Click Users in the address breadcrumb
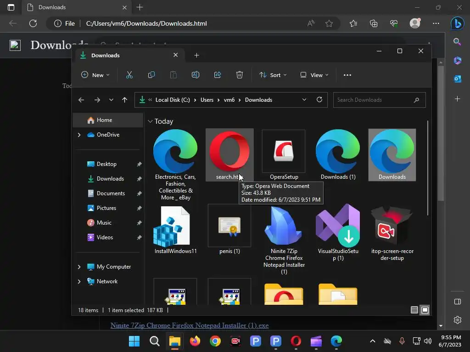The height and width of the screenshot is (352, 470). pos(207,100)
